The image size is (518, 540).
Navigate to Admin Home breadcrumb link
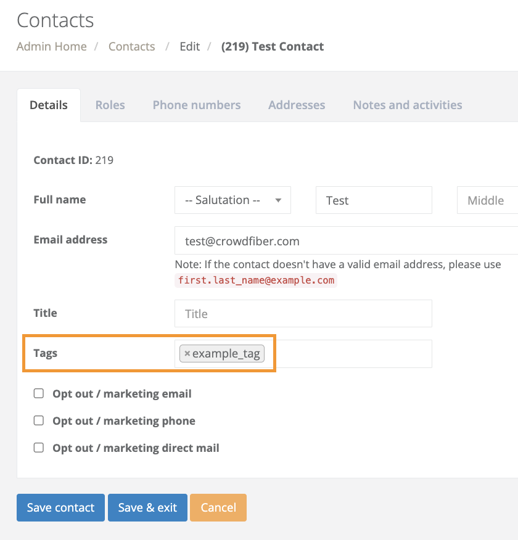click(x=52, y=46)
